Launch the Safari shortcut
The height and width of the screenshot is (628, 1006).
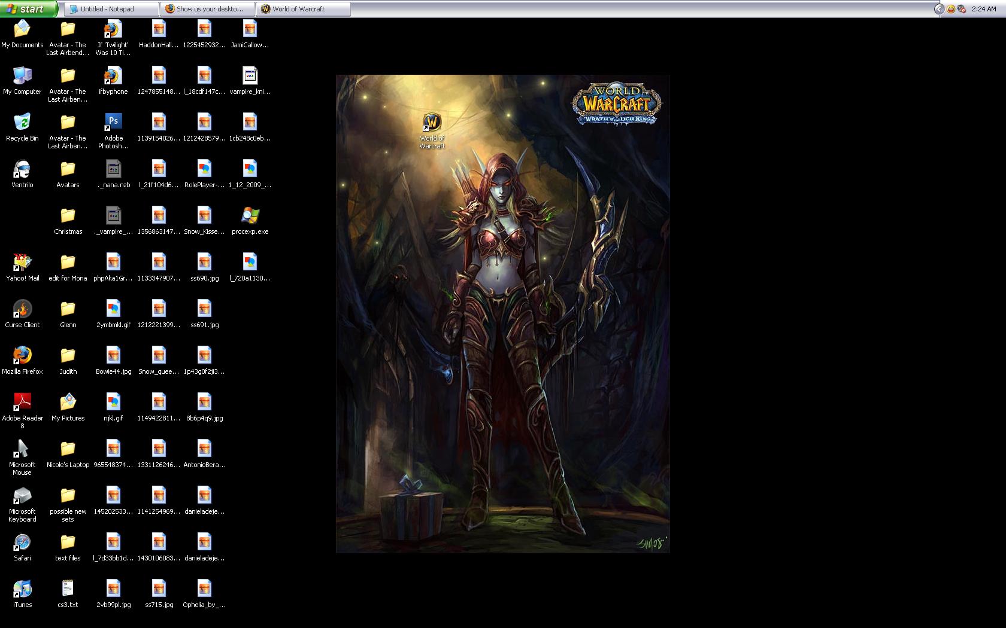[x=22, y=547]
